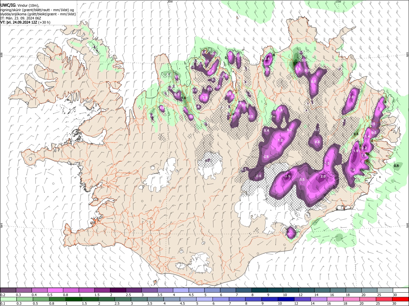This screenshot has width=409, height=306.
Task: Click the '0.1' label in the lower legend
Action: click(x=3, y=304)
